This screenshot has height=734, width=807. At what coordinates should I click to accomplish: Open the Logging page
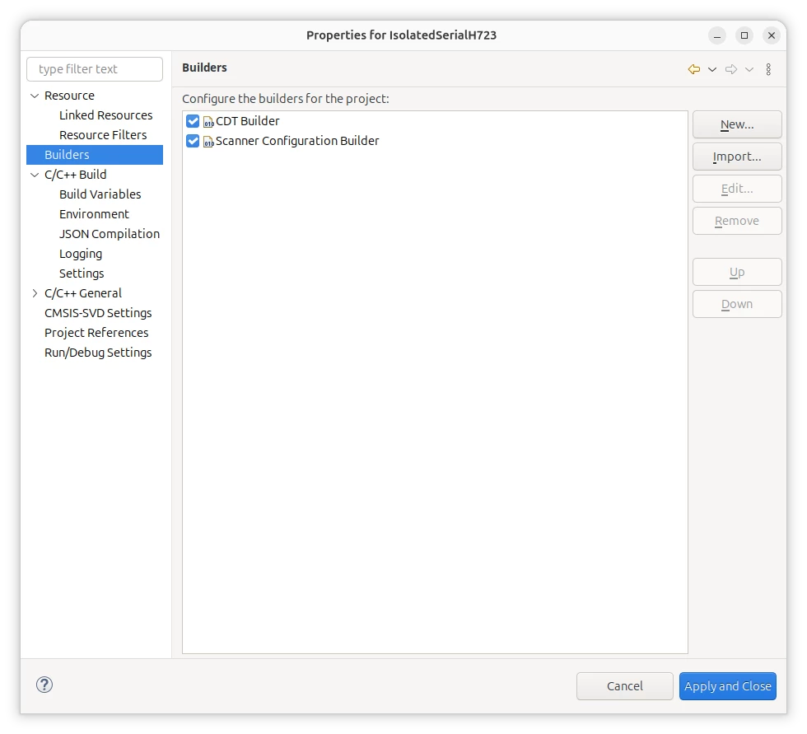pyautogui.click(x=81, y=254)
